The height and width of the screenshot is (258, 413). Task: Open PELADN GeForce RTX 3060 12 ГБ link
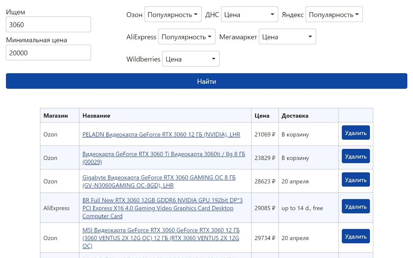[161, 134]
